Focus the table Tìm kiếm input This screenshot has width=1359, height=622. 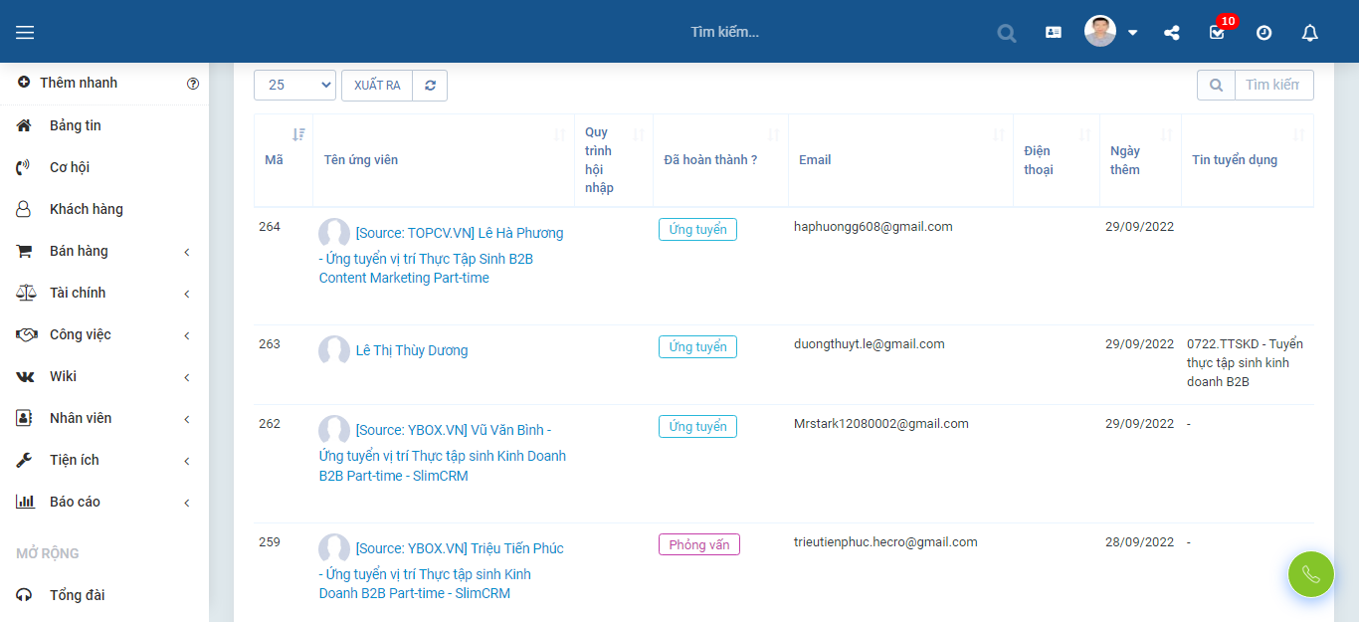(1273, 85)
